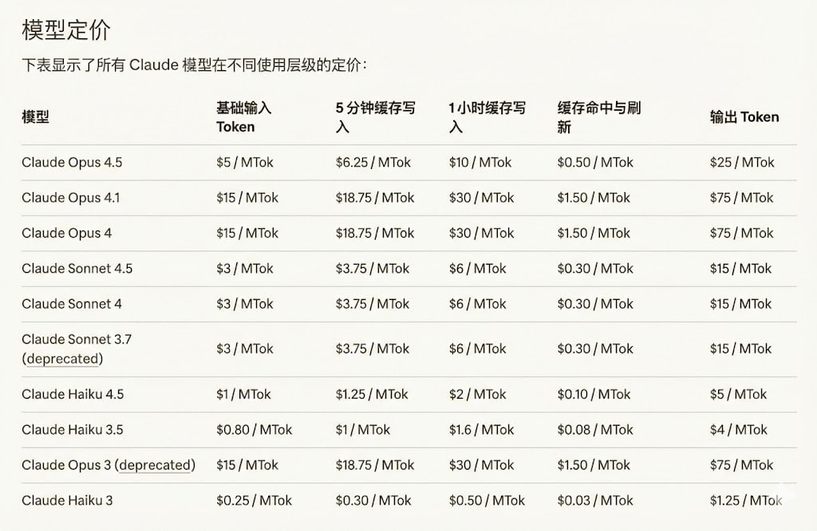Screen dimensions: 817x531
Task: Select the 缓存命中与刷新 column header
Action: coord(599,116)
